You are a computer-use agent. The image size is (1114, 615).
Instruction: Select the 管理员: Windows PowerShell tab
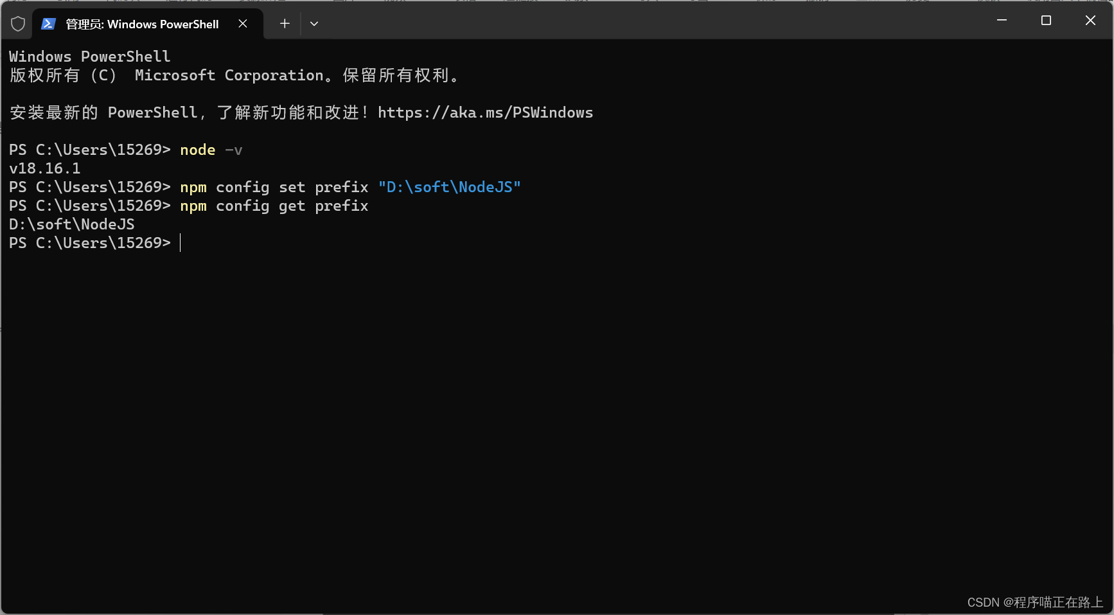(147, 24)
